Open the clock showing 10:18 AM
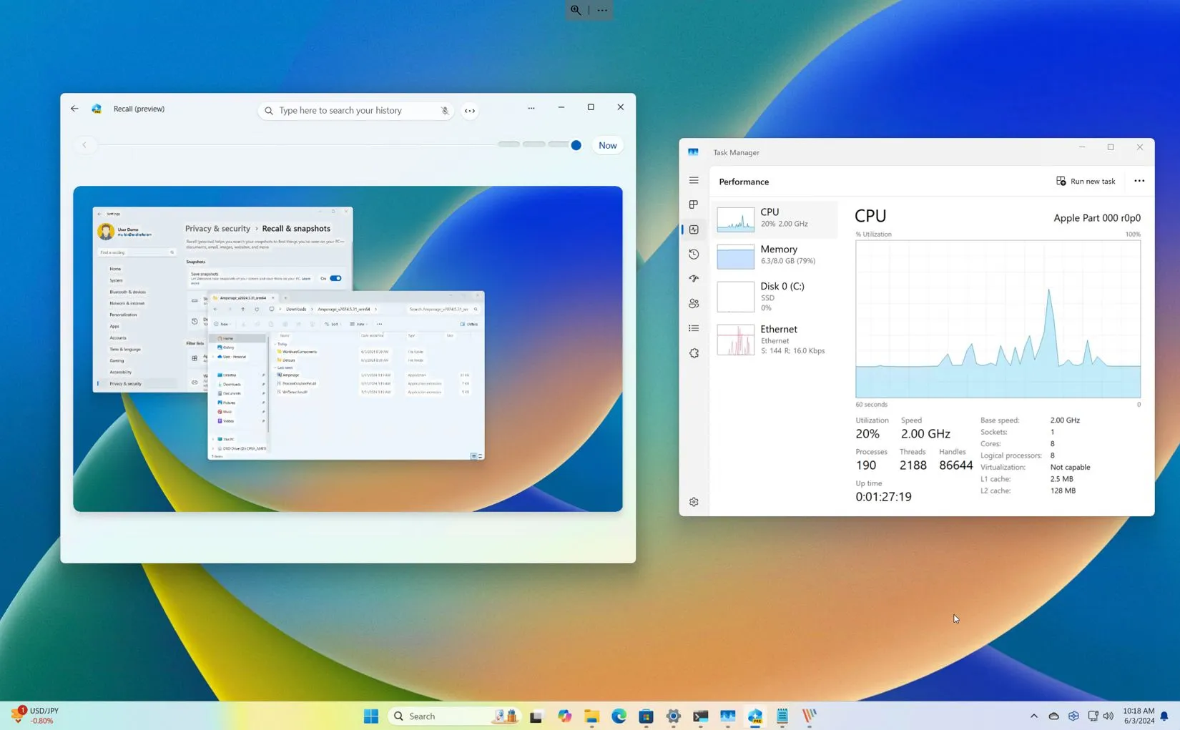This screenshot has height=730, width=1180. pos(1139,716)
